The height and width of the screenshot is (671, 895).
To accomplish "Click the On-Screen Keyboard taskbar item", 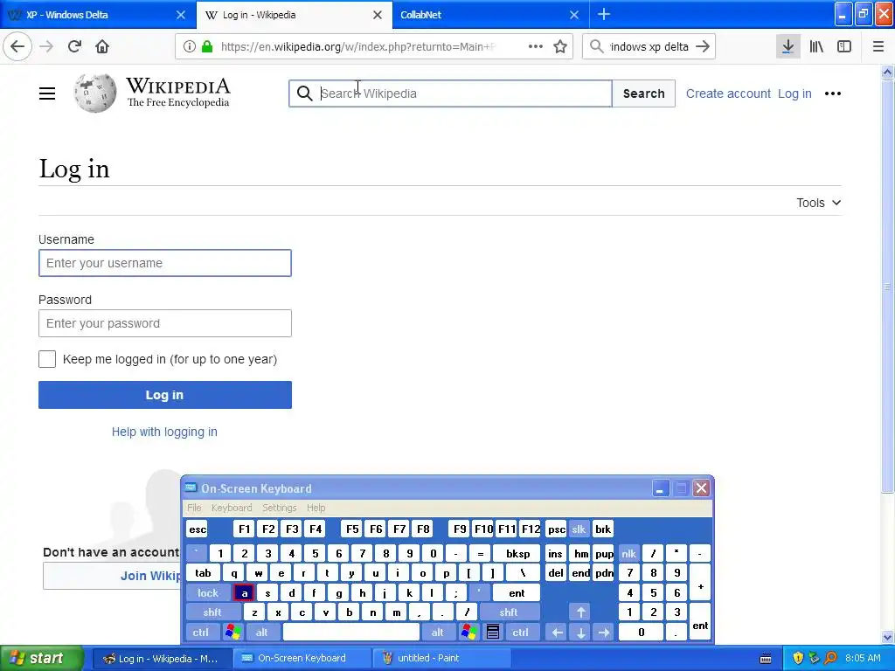I will point(302,658).
